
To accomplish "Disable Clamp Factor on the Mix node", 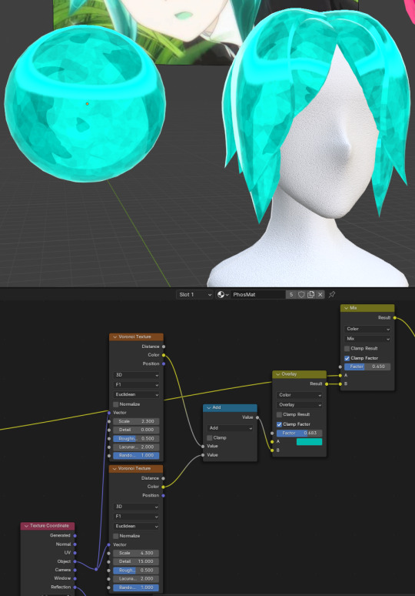I will click(347, 358).
